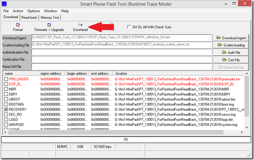Image resolution: width=254 pixels, height=160 pixels.
Task: Open the Auth File browse button
Action: [231, 52]
